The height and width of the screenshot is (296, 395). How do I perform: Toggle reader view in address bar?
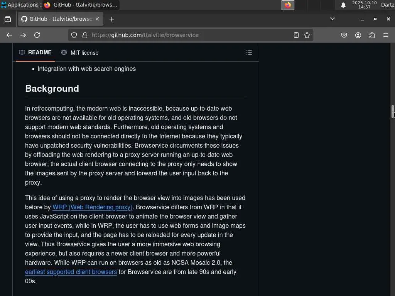click(296, 35)
